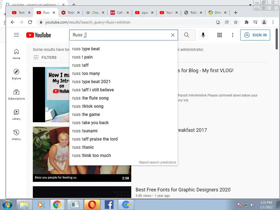Click the SIGN IN button
The height and width of the screenshot is (210, 280).
[x=255, y=35]
